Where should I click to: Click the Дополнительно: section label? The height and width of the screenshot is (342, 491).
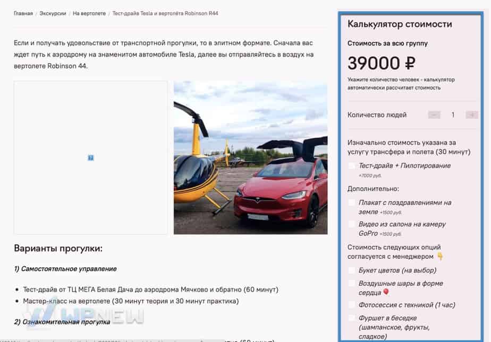coord(373,189)
